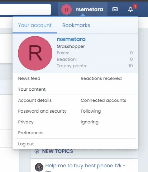Open Account details
The width and height of the screenshot is (148, 172).
35,100
